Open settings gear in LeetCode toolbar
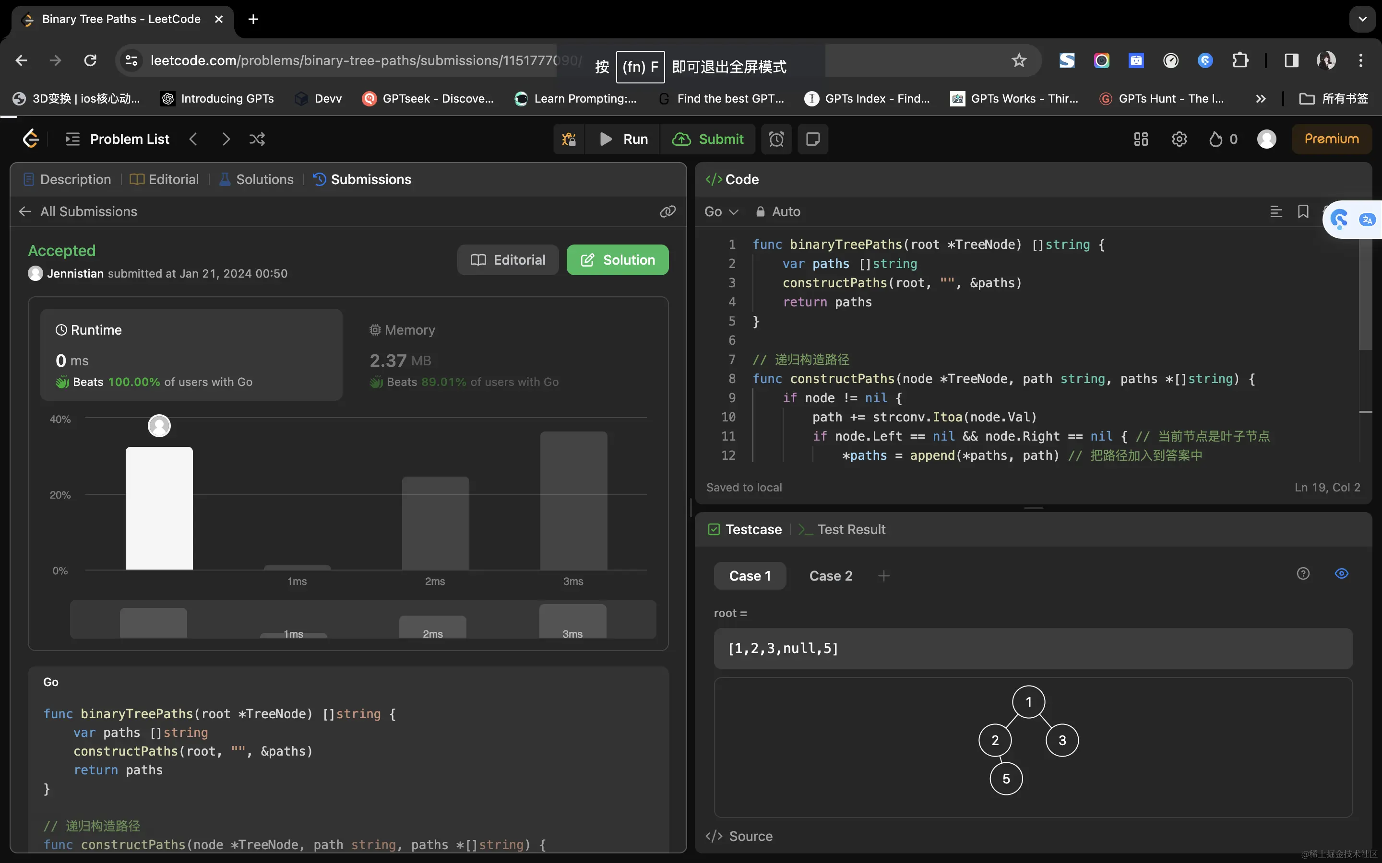The image size is (1382, 863). (1179, 139)
